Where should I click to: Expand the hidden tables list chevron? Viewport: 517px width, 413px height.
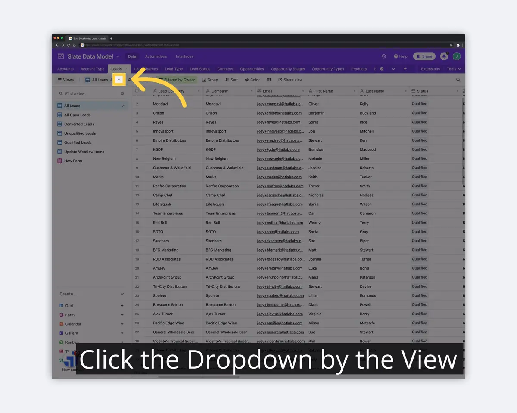coord(393,69)
